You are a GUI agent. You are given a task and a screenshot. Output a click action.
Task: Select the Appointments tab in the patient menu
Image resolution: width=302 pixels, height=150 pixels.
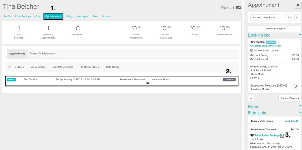(53, 16)
